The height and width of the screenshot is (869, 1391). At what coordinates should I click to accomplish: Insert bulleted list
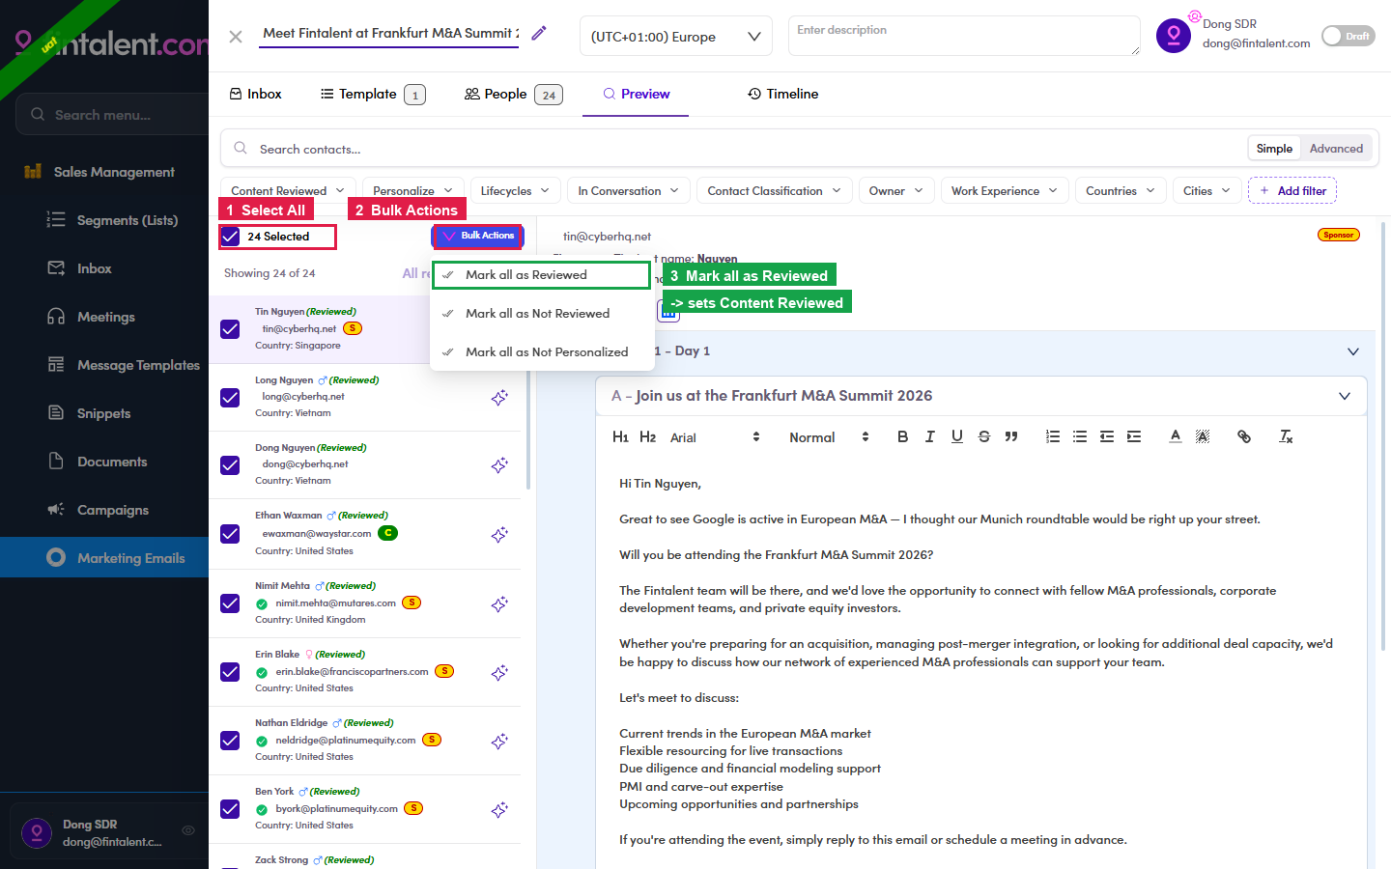(1080, 436)
